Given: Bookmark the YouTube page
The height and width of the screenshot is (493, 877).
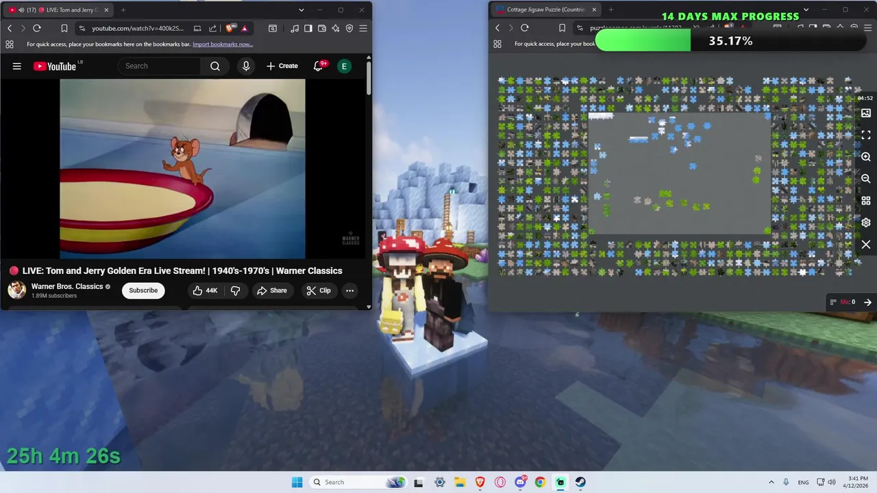Looking at the screenshot, I should (64, 28).
